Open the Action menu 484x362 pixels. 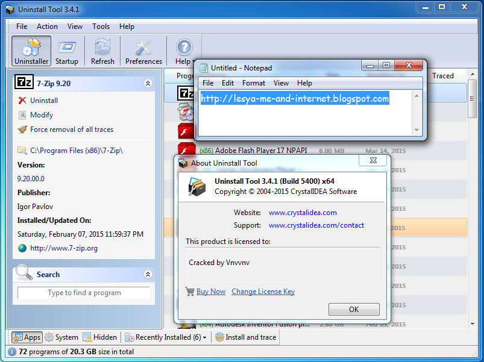(47, 27)
